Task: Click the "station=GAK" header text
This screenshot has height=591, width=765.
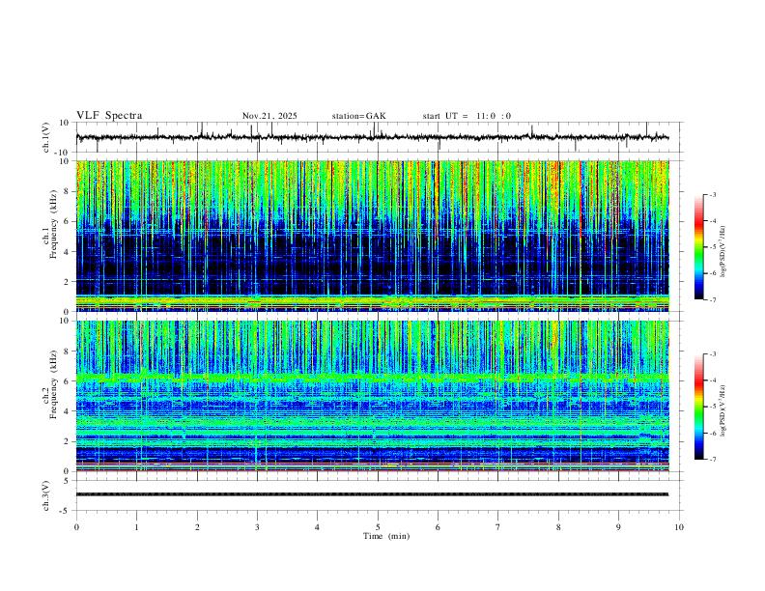Action: point(359,116)
